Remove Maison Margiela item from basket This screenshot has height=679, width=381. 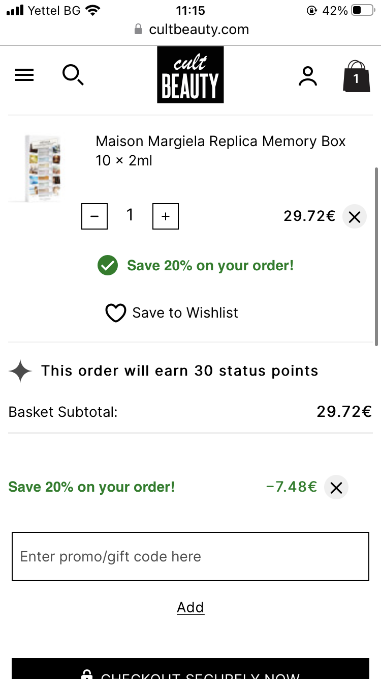[x=355, y=217]
